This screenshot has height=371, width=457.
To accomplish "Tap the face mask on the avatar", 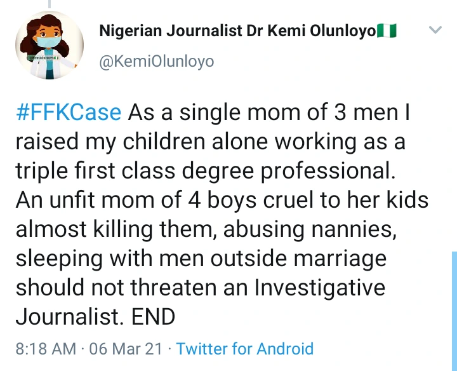I will coord(48,42).
